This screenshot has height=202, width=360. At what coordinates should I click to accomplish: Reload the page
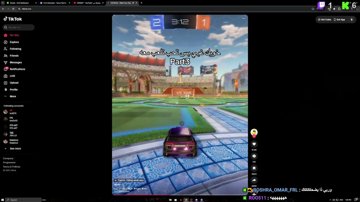tap(13, 9)
